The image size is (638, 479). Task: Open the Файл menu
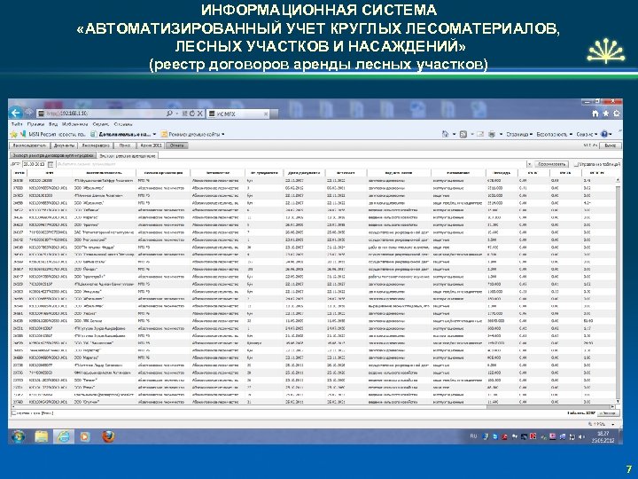[x=17, y=124]
